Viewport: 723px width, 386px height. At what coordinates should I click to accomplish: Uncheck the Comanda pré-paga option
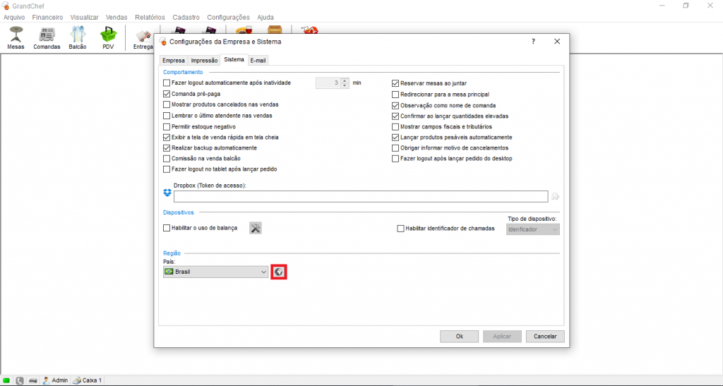(x=167, y=94)
